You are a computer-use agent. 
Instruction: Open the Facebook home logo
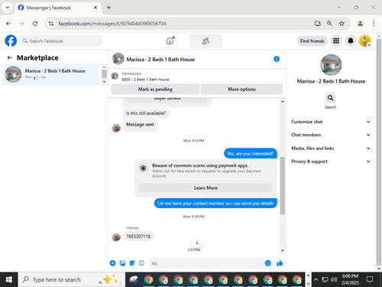click(11, 41)
